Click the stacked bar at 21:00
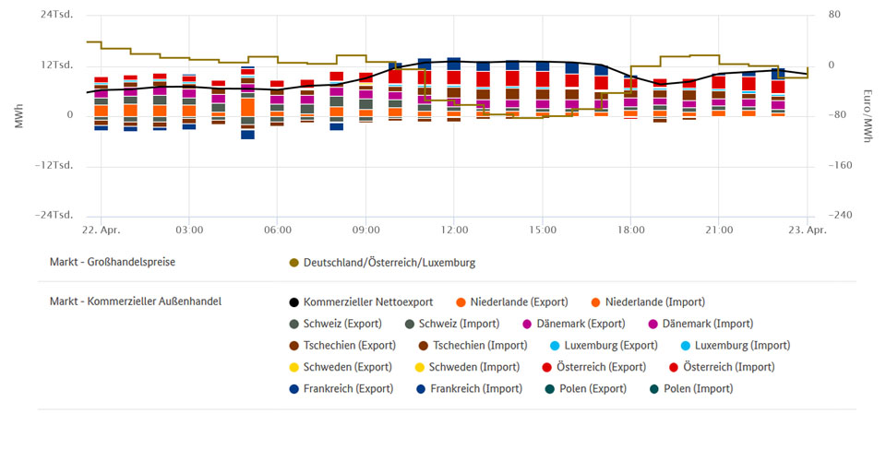This screenshot has height=461, width=886. click(719, 95)
